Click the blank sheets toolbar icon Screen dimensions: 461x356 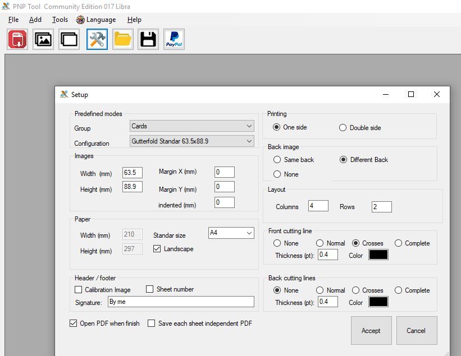pyautogui.click(x=69, y=39)
